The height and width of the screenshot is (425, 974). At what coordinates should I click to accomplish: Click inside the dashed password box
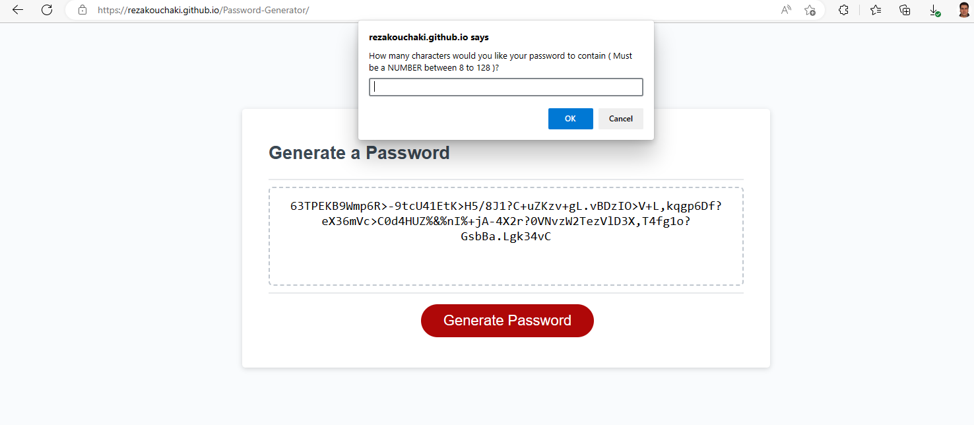(x=505, y=264)
